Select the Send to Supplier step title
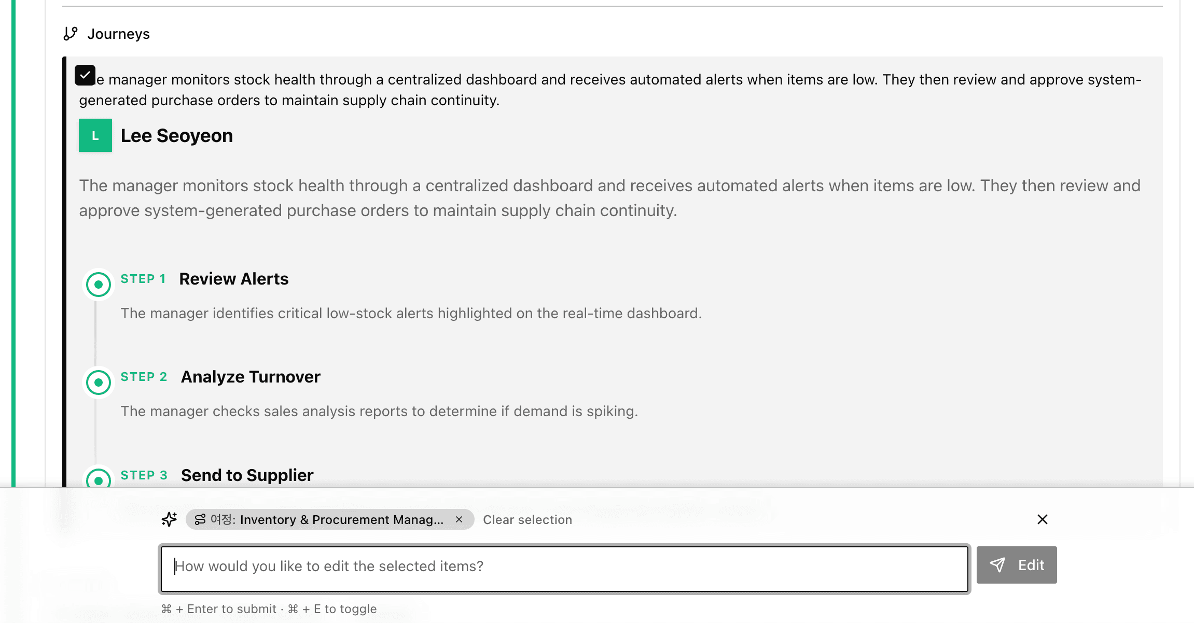 (x=247, y=475)
